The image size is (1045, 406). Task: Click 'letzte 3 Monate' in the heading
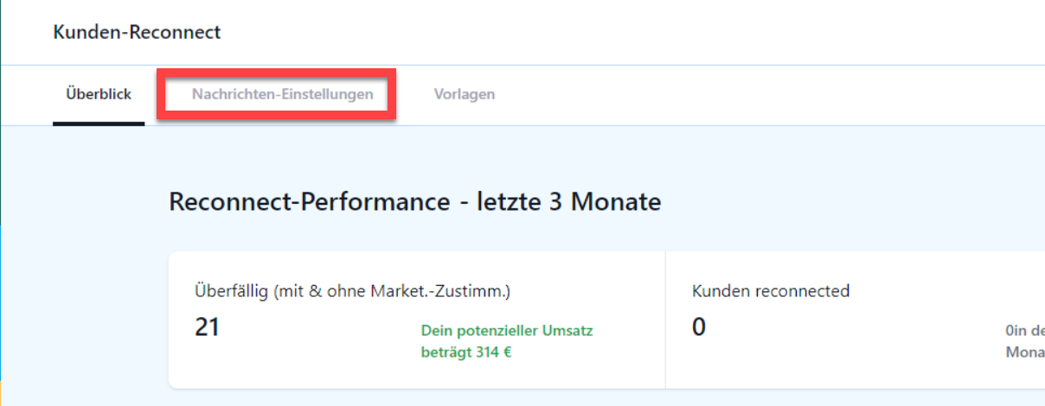(x=569, y=202)
